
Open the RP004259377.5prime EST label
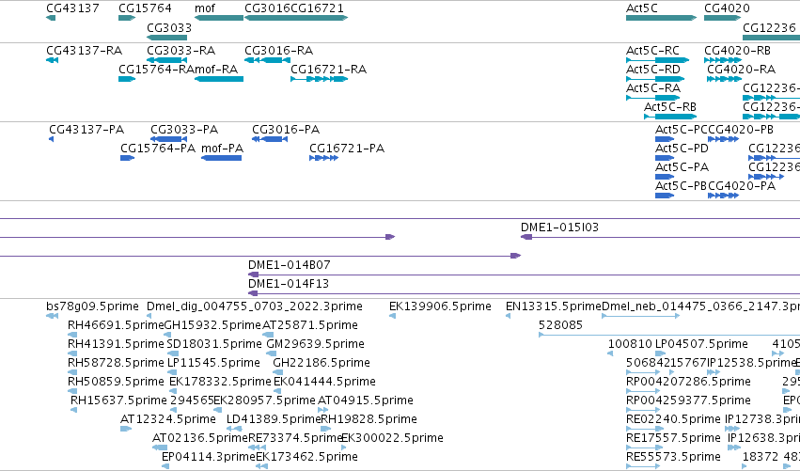coord(688,400)
